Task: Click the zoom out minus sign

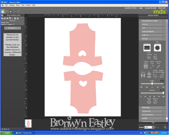Action: tap(158, 127)
